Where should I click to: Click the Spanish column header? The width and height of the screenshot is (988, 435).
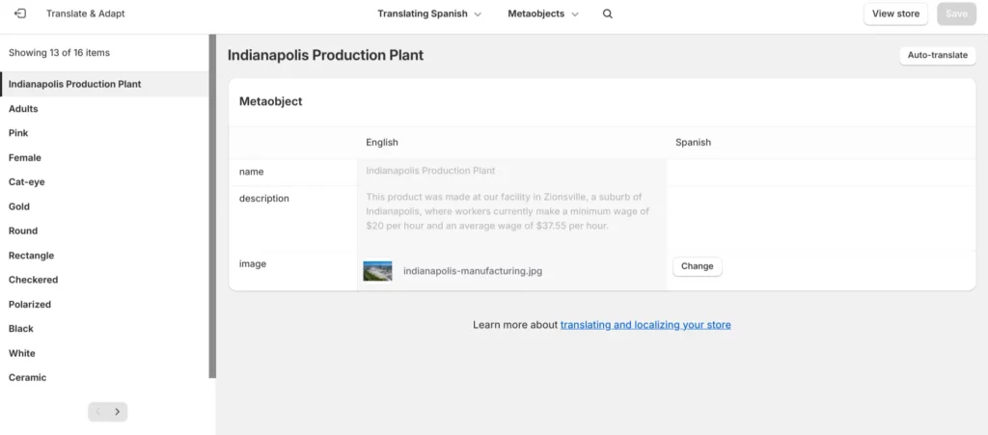pos(693,143)
